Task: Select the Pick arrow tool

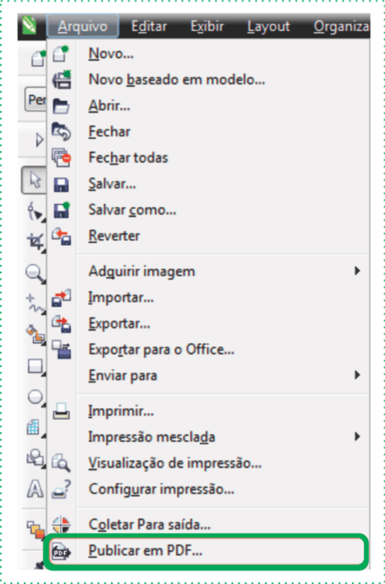Action: click(34, 181)
